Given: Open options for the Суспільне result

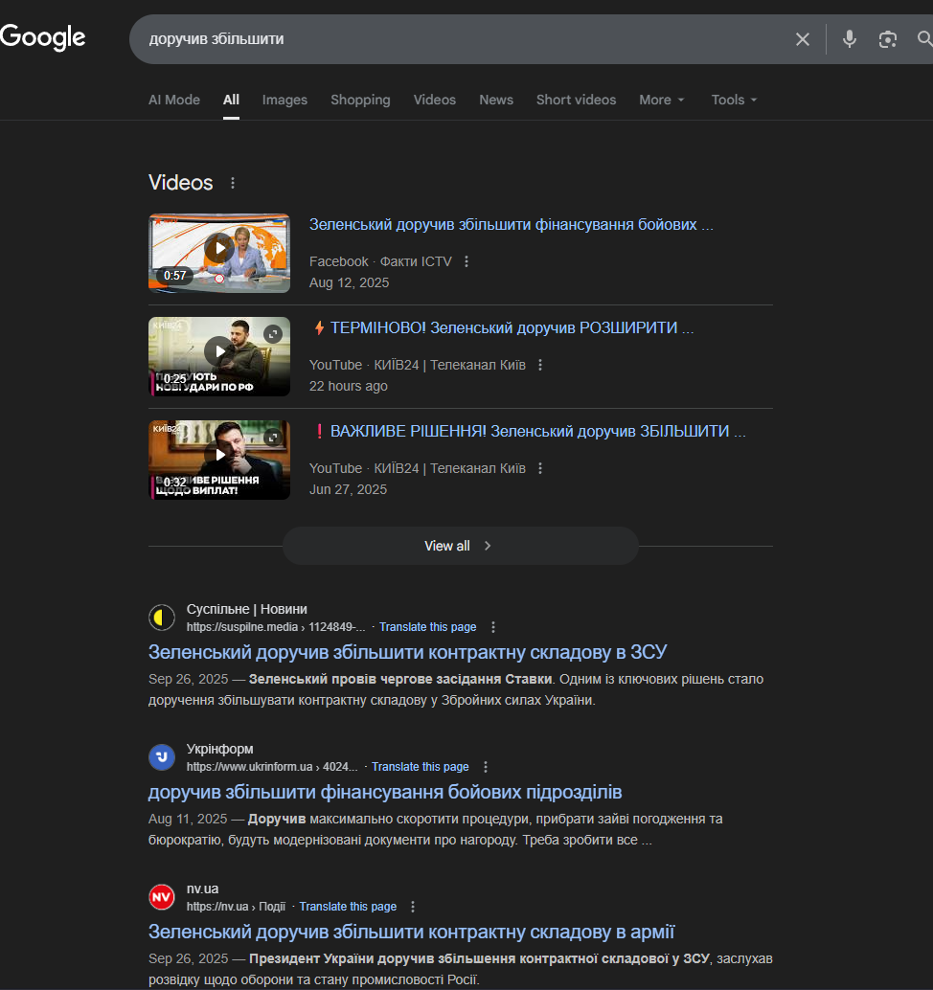Looking at the screenshot, I should [x=493, y=627].
